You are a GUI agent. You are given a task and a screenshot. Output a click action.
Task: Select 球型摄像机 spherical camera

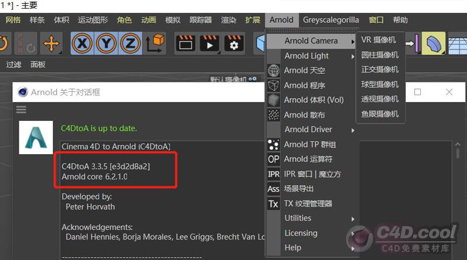pyautogui.click(x=380, y=84)
